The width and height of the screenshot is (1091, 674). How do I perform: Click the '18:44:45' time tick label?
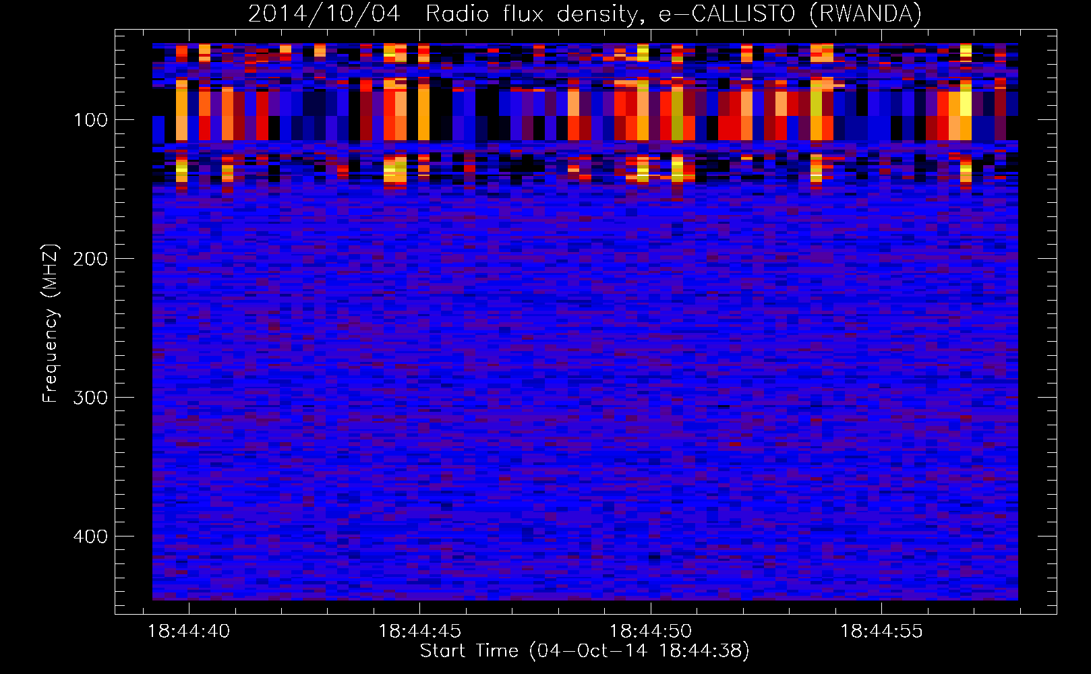click(x=419, y=631)
